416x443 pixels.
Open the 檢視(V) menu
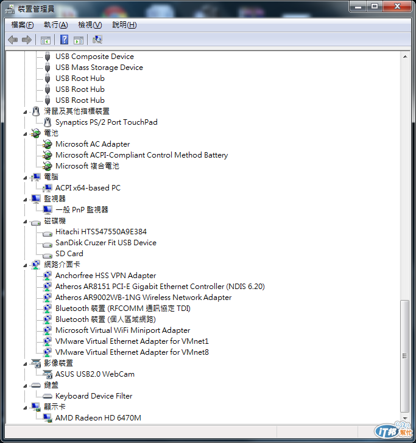coord(90,25)
